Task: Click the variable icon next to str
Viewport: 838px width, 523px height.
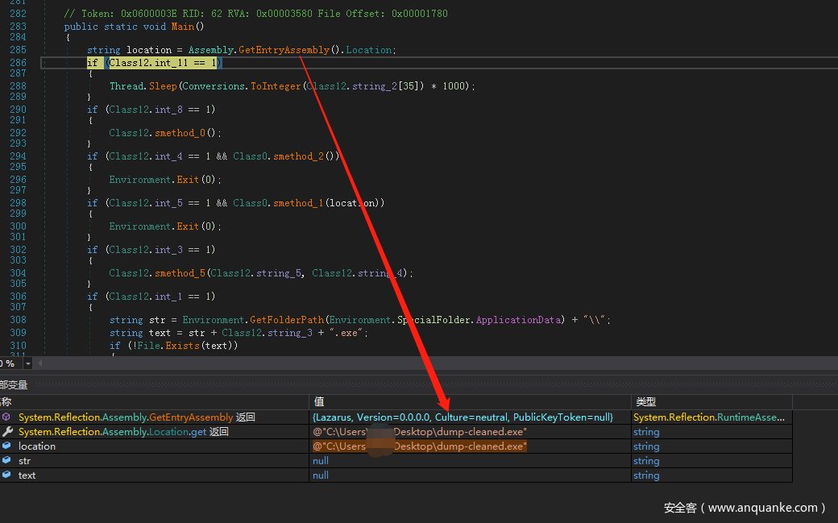Action: click(6, 460)
